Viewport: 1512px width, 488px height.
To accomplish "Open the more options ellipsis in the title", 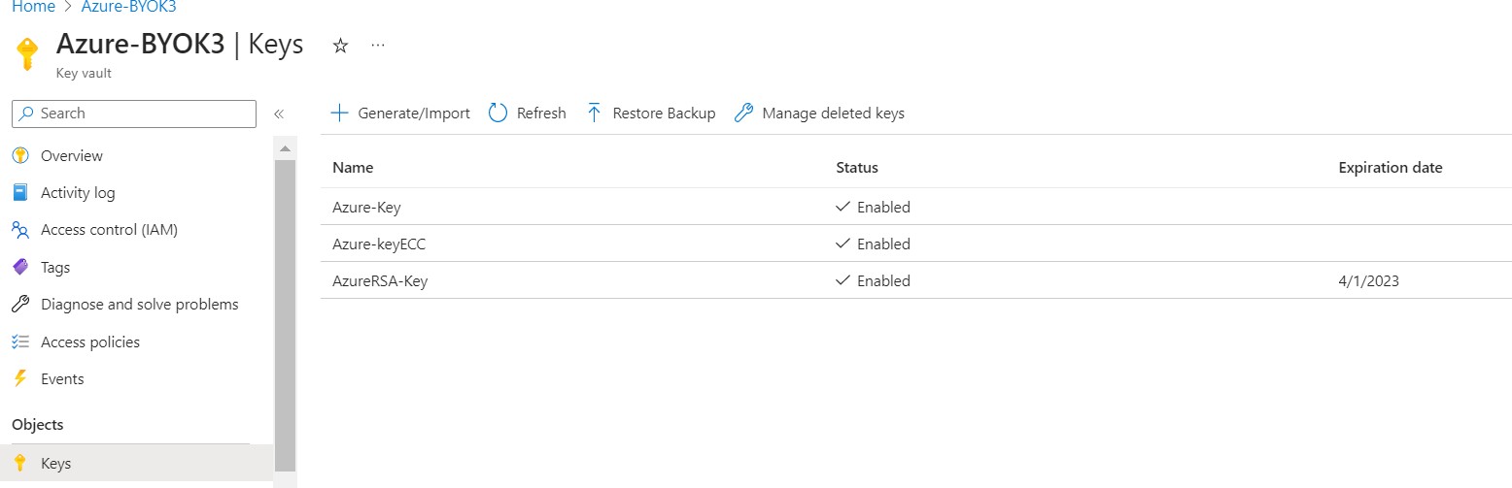I will click(378, 46).
